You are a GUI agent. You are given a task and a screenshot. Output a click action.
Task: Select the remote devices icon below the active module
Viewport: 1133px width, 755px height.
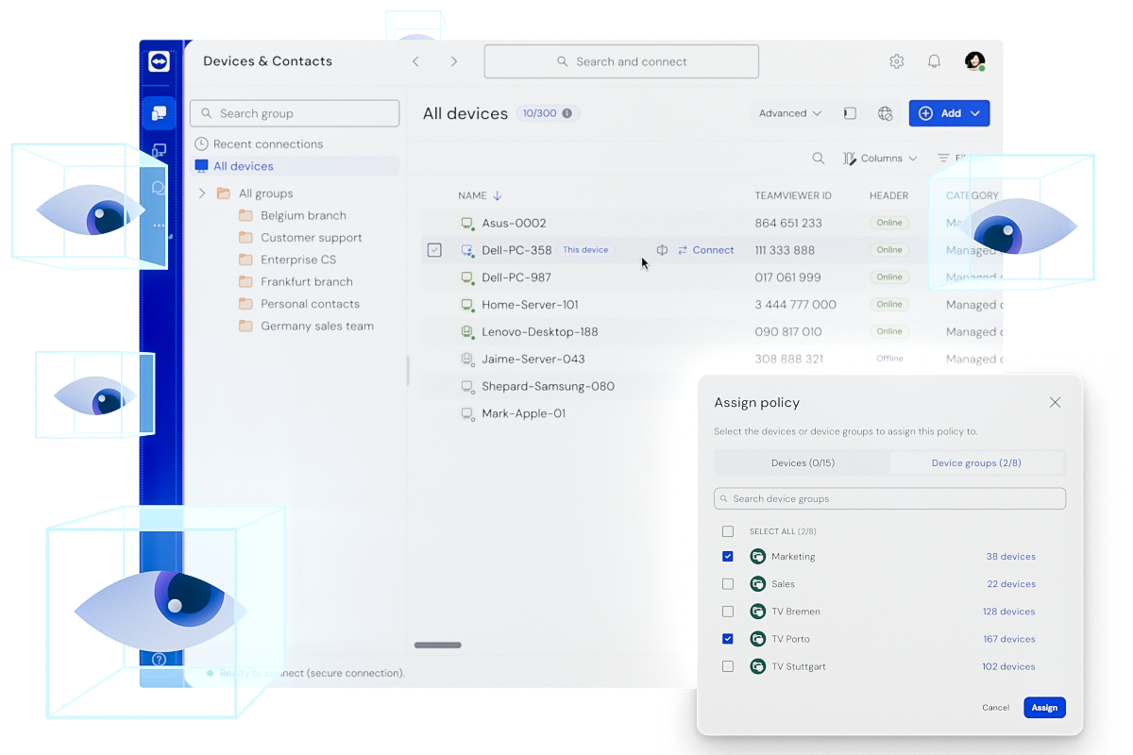pyautogui.click(x=159, y=150)
